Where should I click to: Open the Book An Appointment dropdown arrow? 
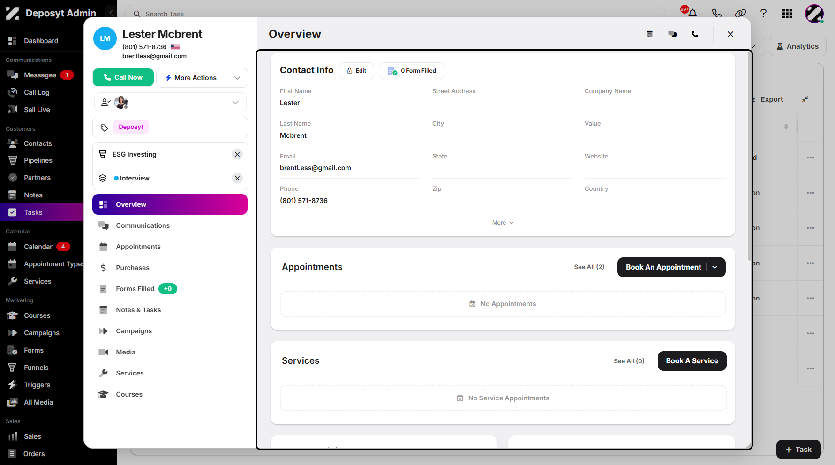pyautogui.click(x=715, y=267)
